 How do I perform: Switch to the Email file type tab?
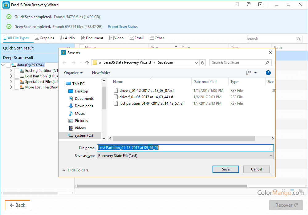(x=136, y=38)
